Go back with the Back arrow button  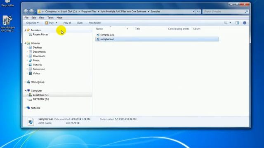26,12
